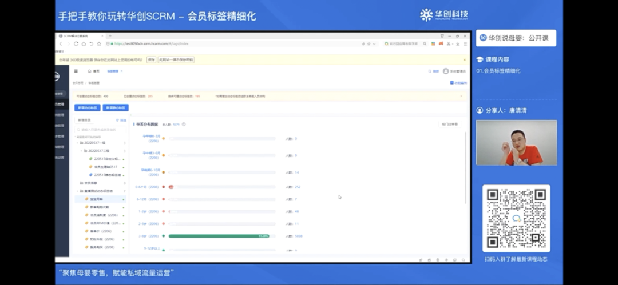This screenshot has height=285, width=618.
Task: Open the browser downloads icon
Action: (458, 44)
